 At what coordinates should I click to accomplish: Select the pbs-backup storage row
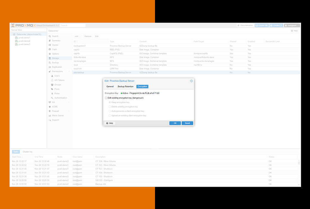tap(186, 73)
